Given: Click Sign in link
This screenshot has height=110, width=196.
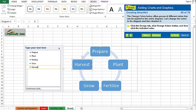Looking at the screenshot, I should [x=189, y=2].
